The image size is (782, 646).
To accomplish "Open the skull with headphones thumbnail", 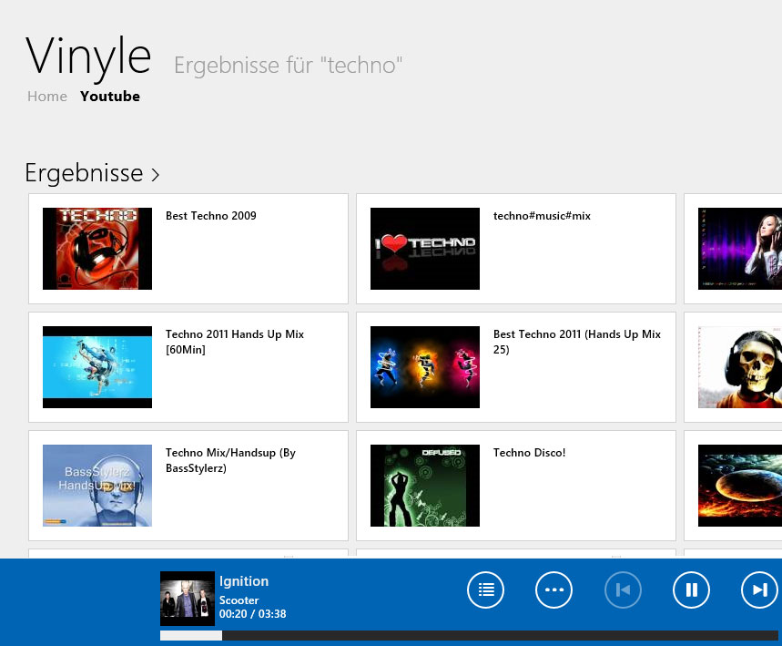I will [740, 367].
